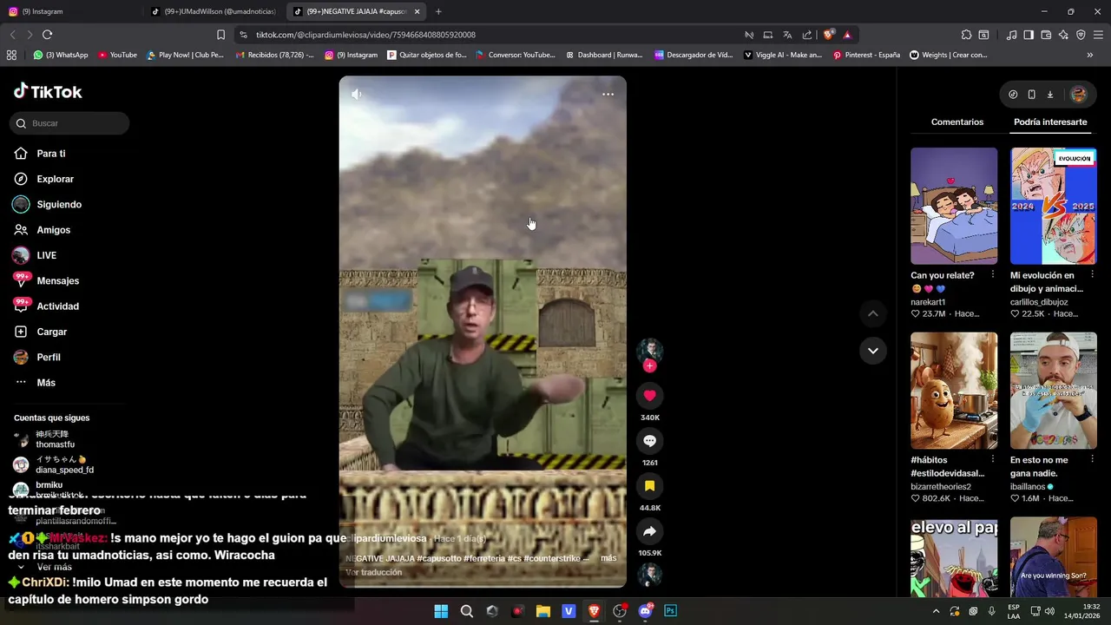Open the En esto no me gana nadie thumbnail
Image resolution: width=1111 pixels, height=625 pixels.
(x=1054, y=391)
